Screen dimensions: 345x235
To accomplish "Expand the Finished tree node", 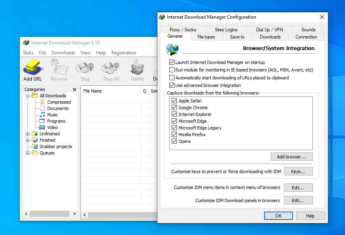I will 27,140.
